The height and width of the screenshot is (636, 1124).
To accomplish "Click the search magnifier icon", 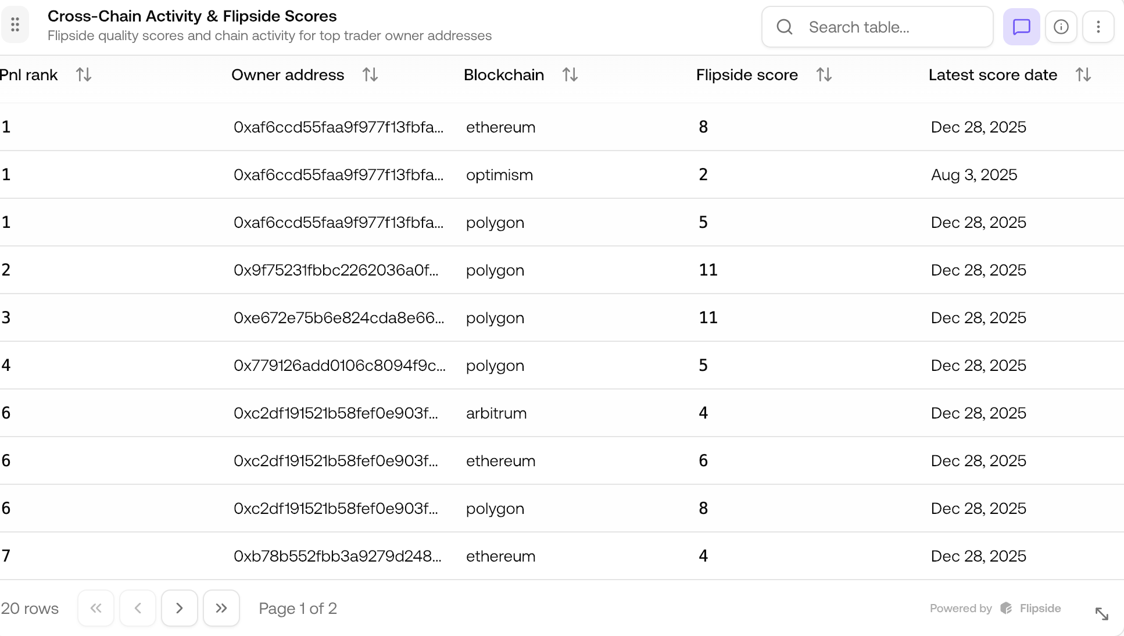I will (785, 27).
